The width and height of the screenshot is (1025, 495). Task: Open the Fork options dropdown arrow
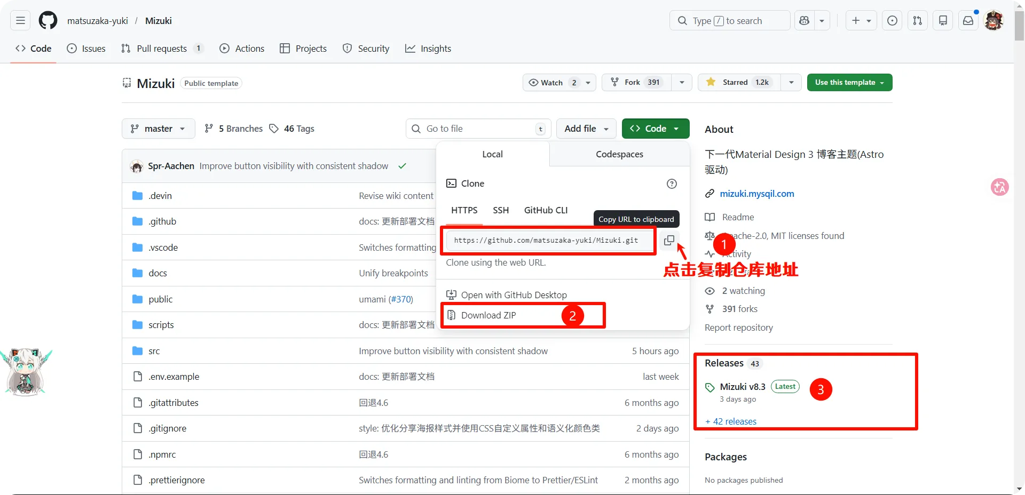pos(682,82)
